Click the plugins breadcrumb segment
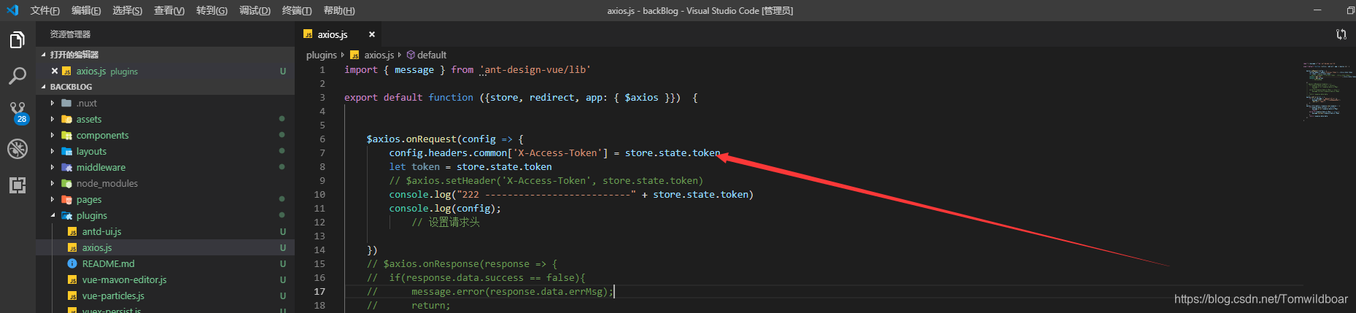The width and height of the screenshot is (1356, 313). [322, 55]
